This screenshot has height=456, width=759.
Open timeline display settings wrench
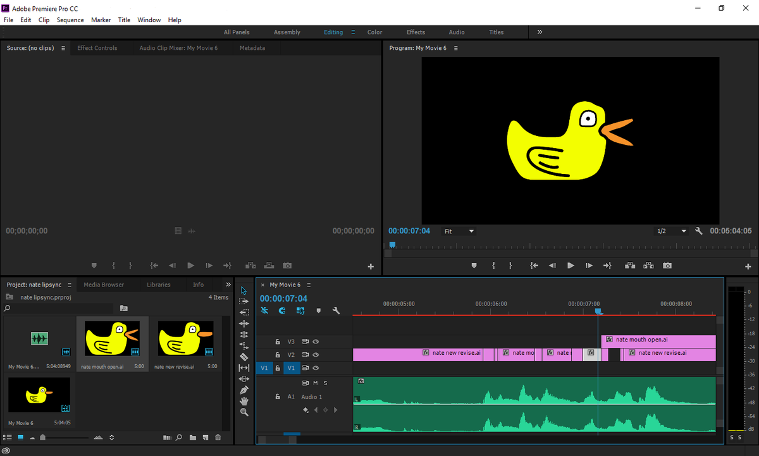tap(336, 311)
